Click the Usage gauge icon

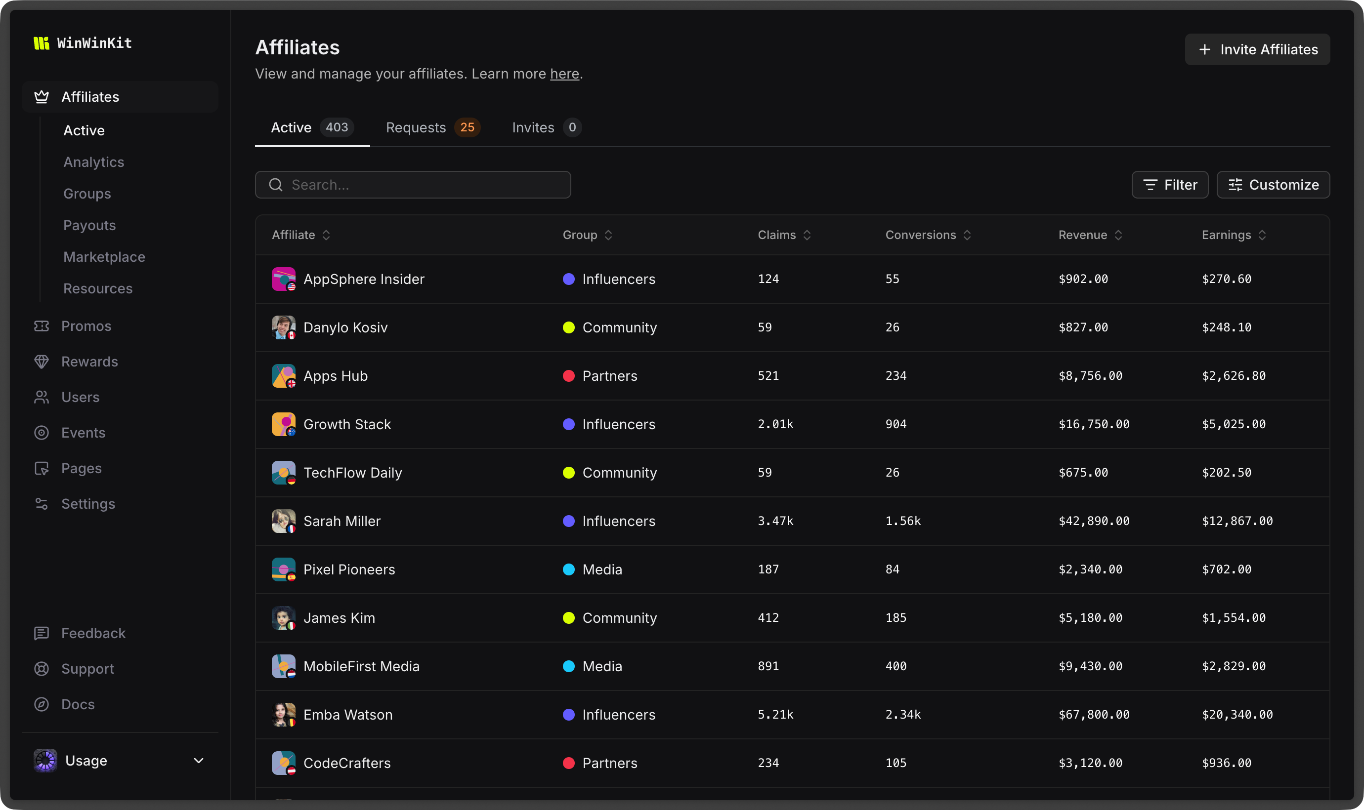click(45, 760)
